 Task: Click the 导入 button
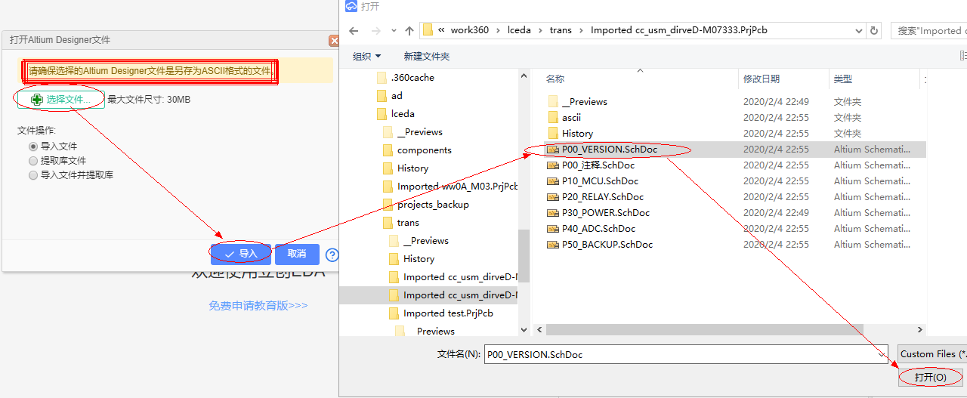(x=241, y=254)
